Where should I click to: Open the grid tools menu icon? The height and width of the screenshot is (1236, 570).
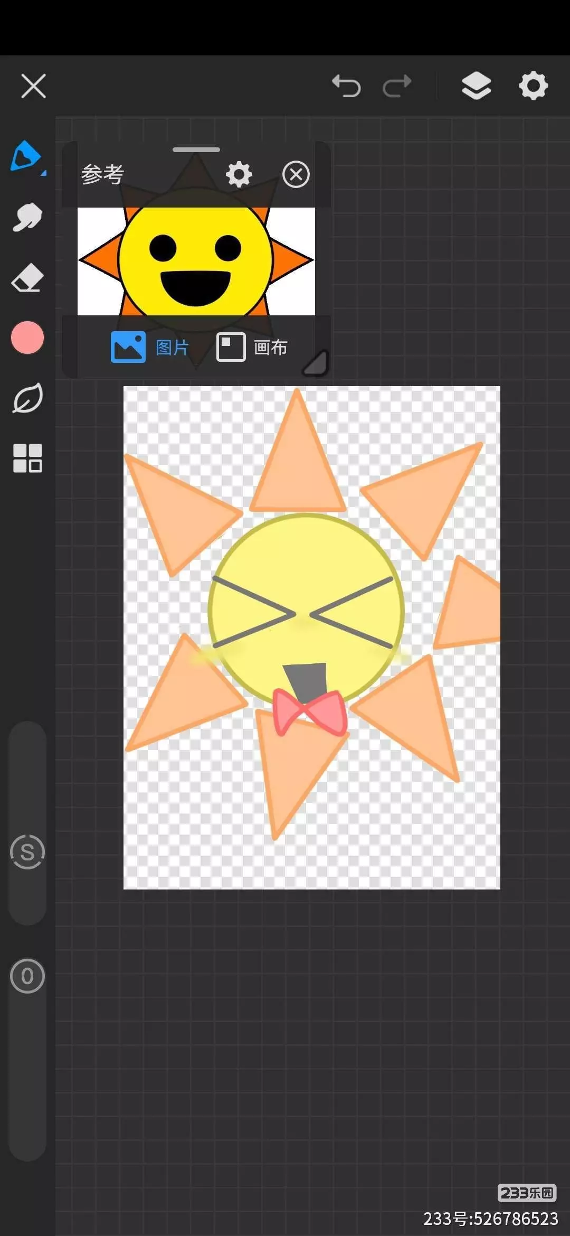[x=27, y=458]
